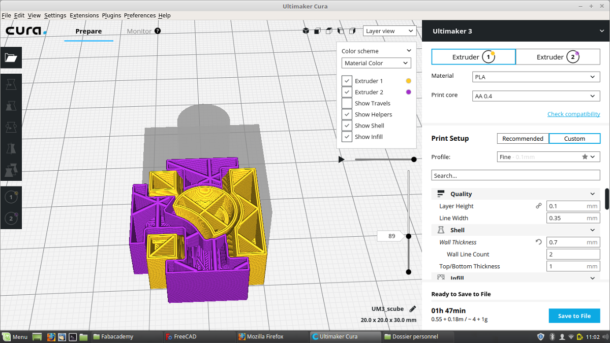
Task: Open the Material PLA dropdown
Action: click(536, 77)
